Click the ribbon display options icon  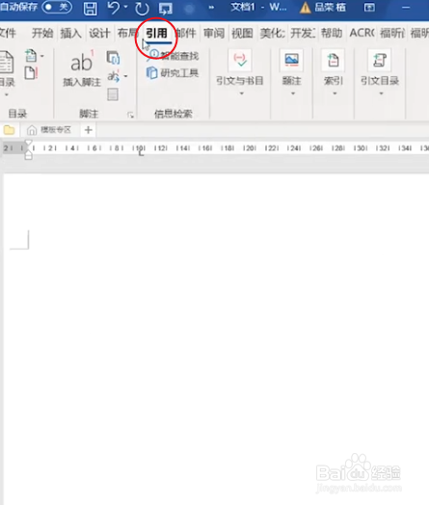pos(369,7)
